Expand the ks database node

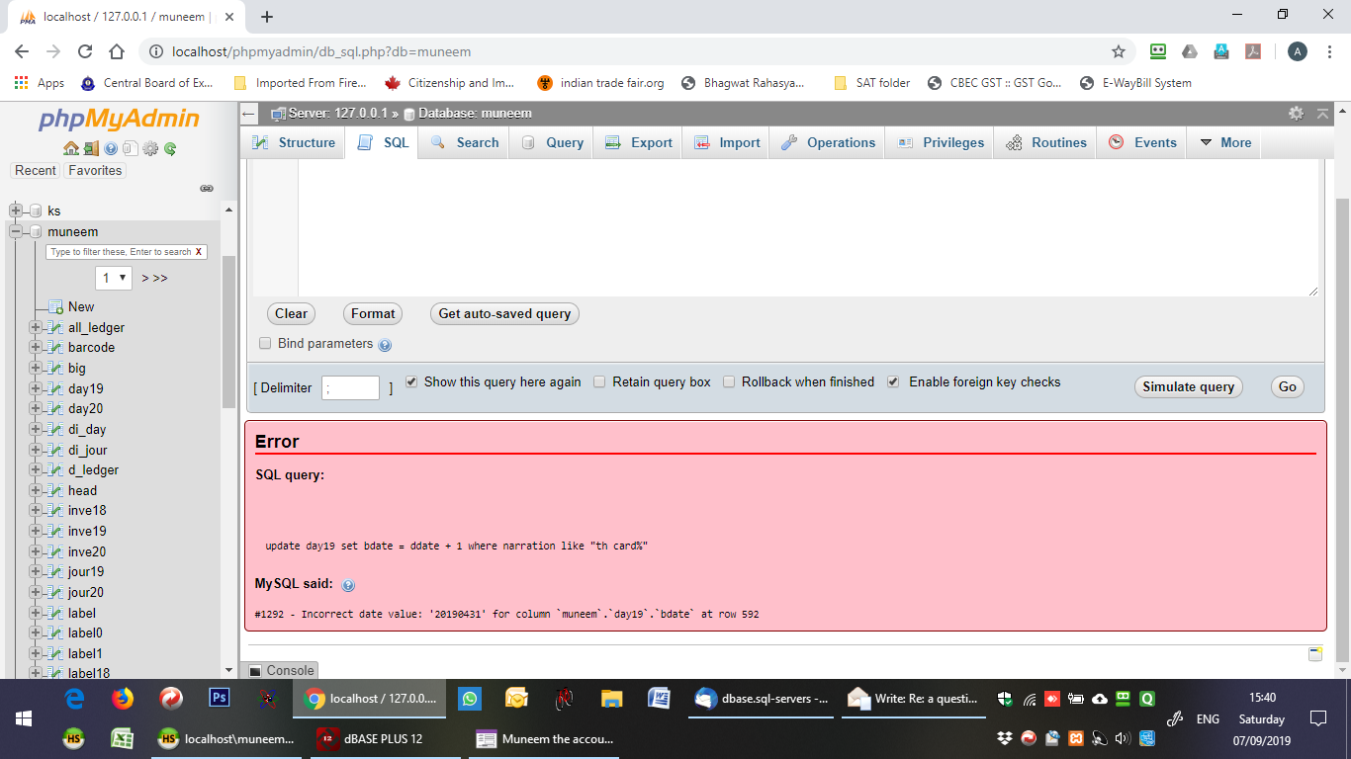16,211
